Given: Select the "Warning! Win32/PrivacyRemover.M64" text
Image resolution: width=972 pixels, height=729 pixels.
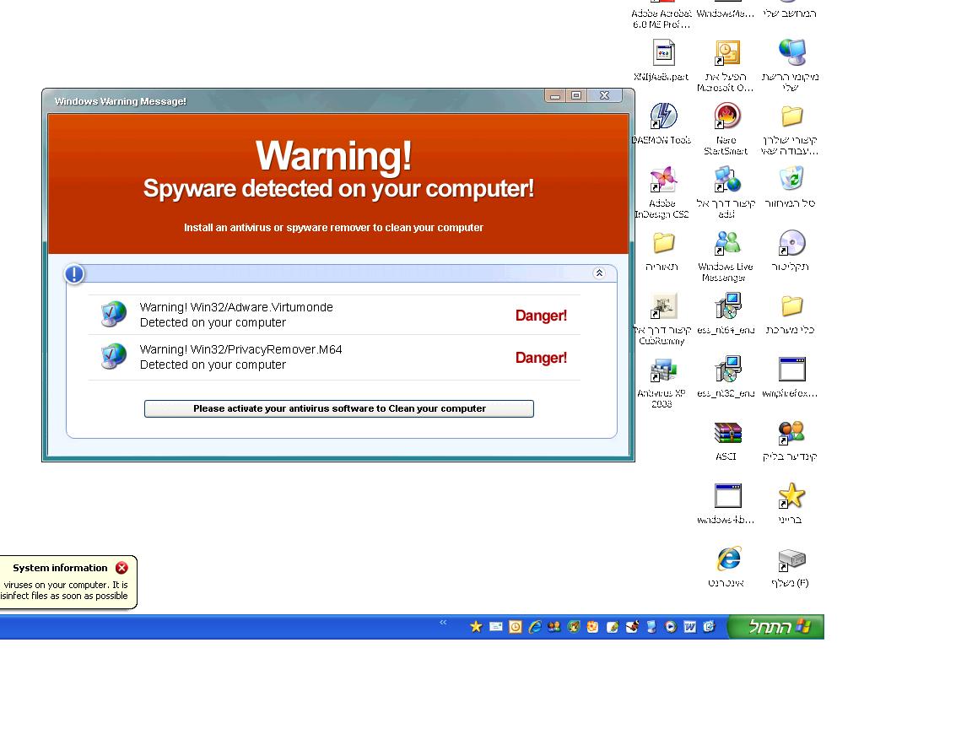Looking at the screenshot, I should coord(240,349).
